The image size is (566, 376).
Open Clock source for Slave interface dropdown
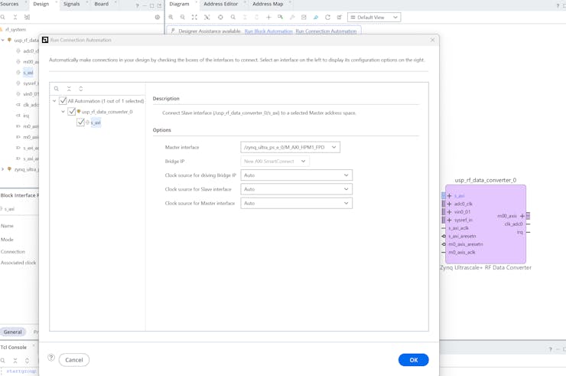[296, 189]
